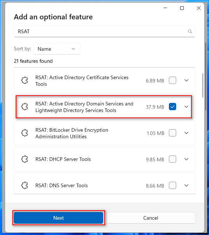Click '9.85 MB' size value

tap(155, 159)
